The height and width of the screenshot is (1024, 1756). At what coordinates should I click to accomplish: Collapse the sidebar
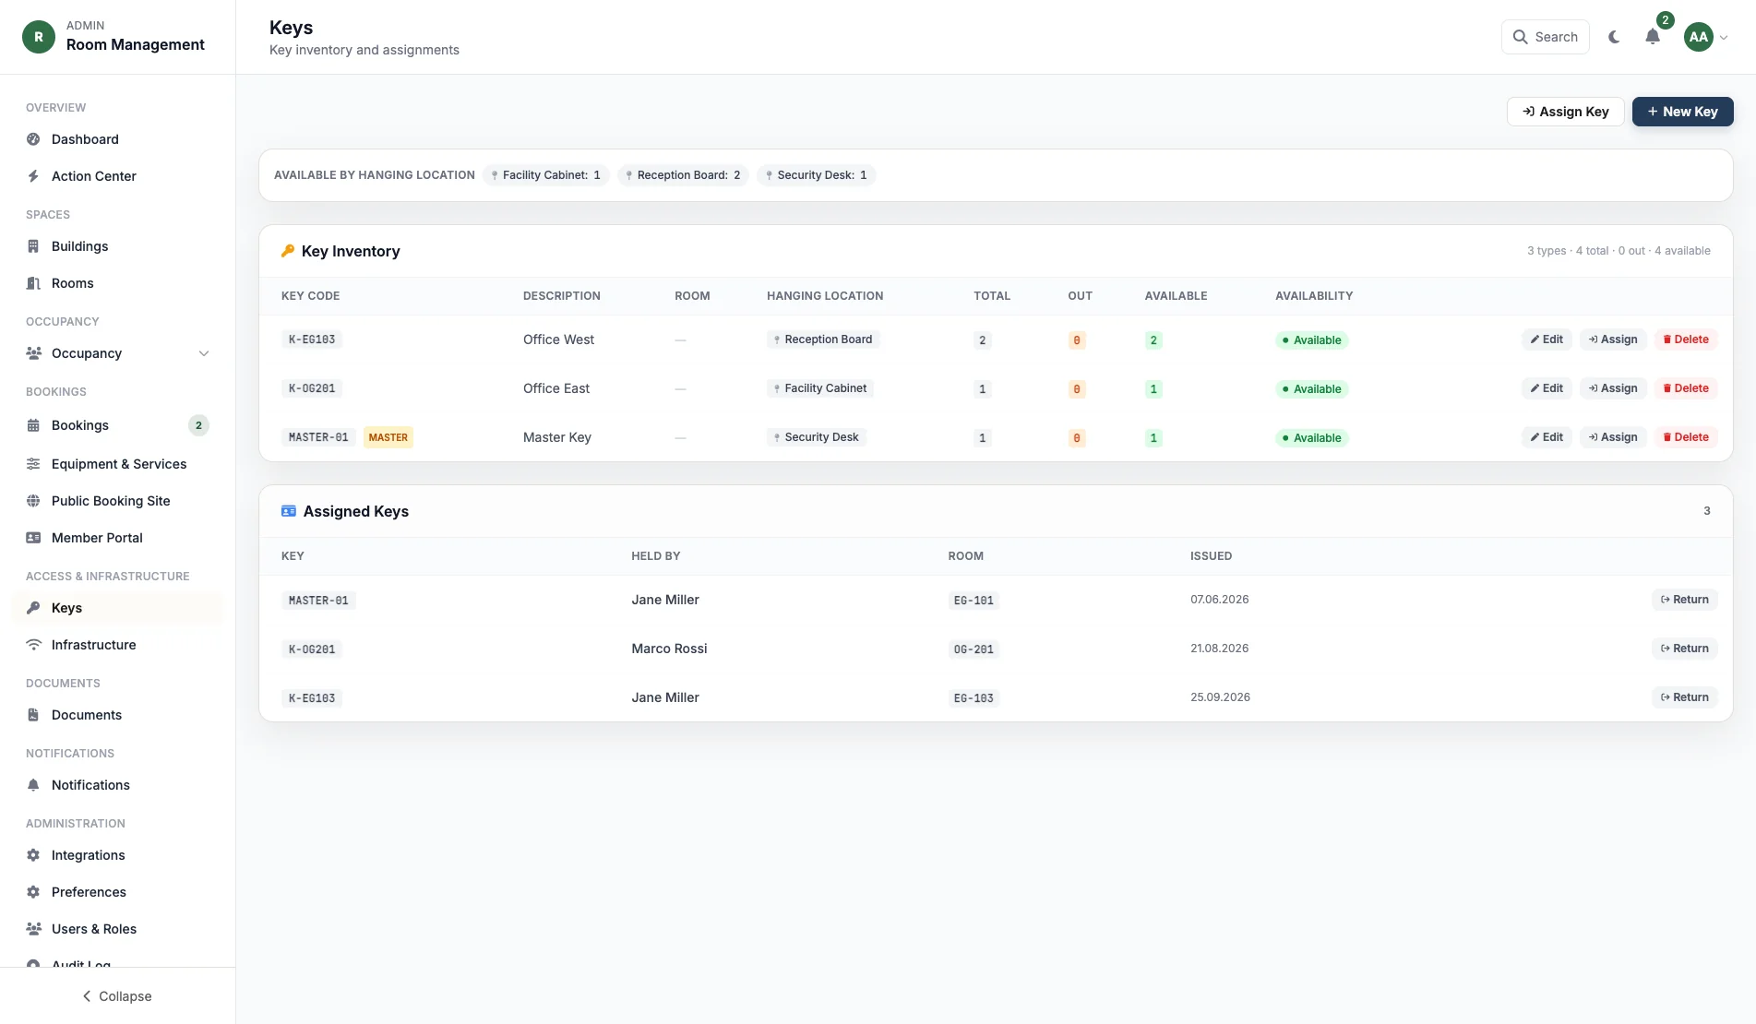117,996
